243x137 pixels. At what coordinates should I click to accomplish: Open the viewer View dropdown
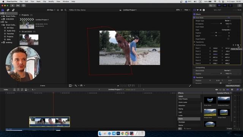(187, 10)
